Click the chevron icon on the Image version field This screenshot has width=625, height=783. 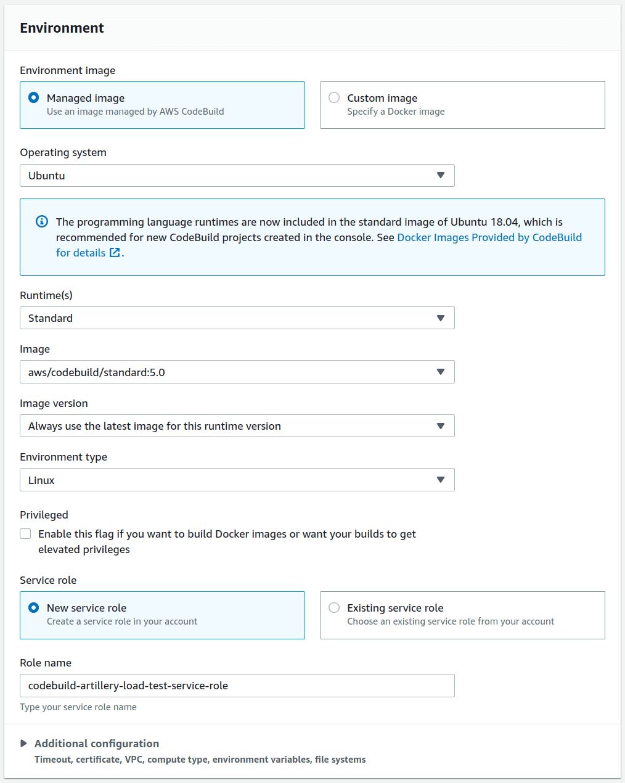tap(441, 425)
